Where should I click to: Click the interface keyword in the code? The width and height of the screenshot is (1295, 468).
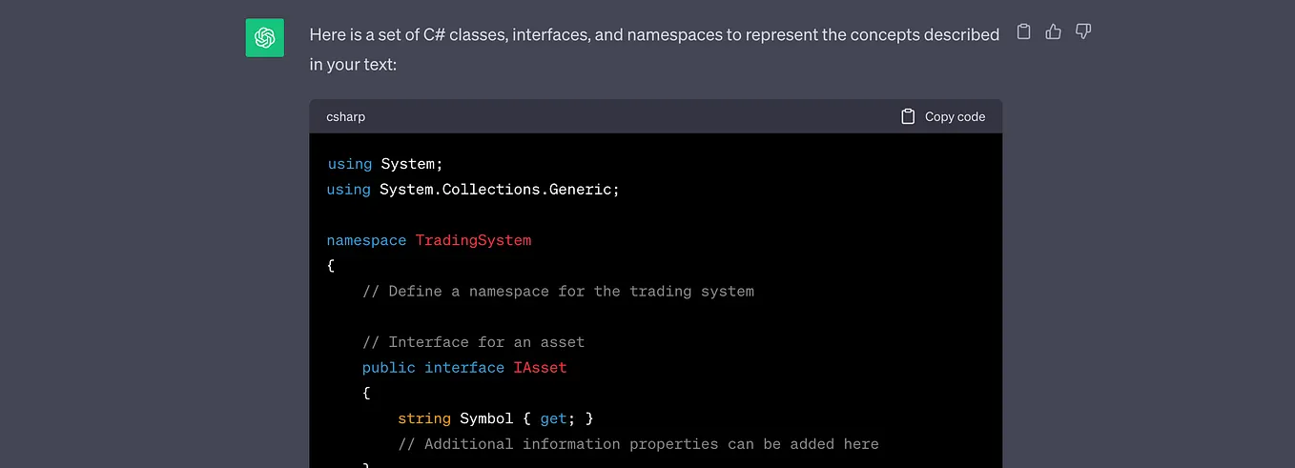[464, 367]
